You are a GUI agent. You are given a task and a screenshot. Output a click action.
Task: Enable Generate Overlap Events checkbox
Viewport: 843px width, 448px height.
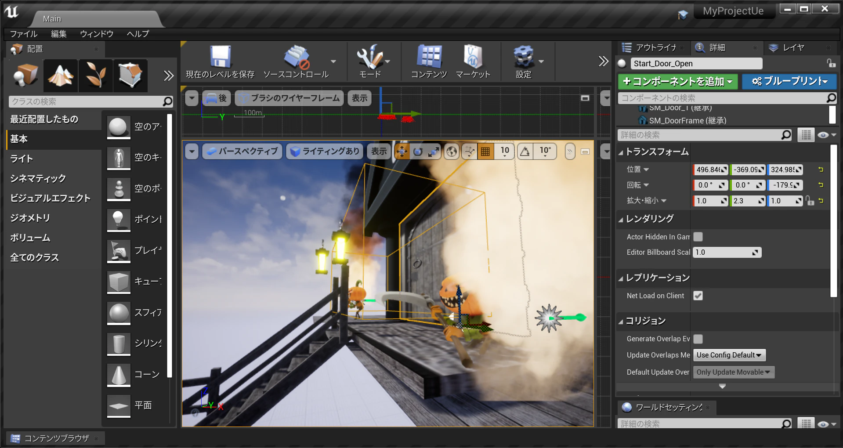698,339
